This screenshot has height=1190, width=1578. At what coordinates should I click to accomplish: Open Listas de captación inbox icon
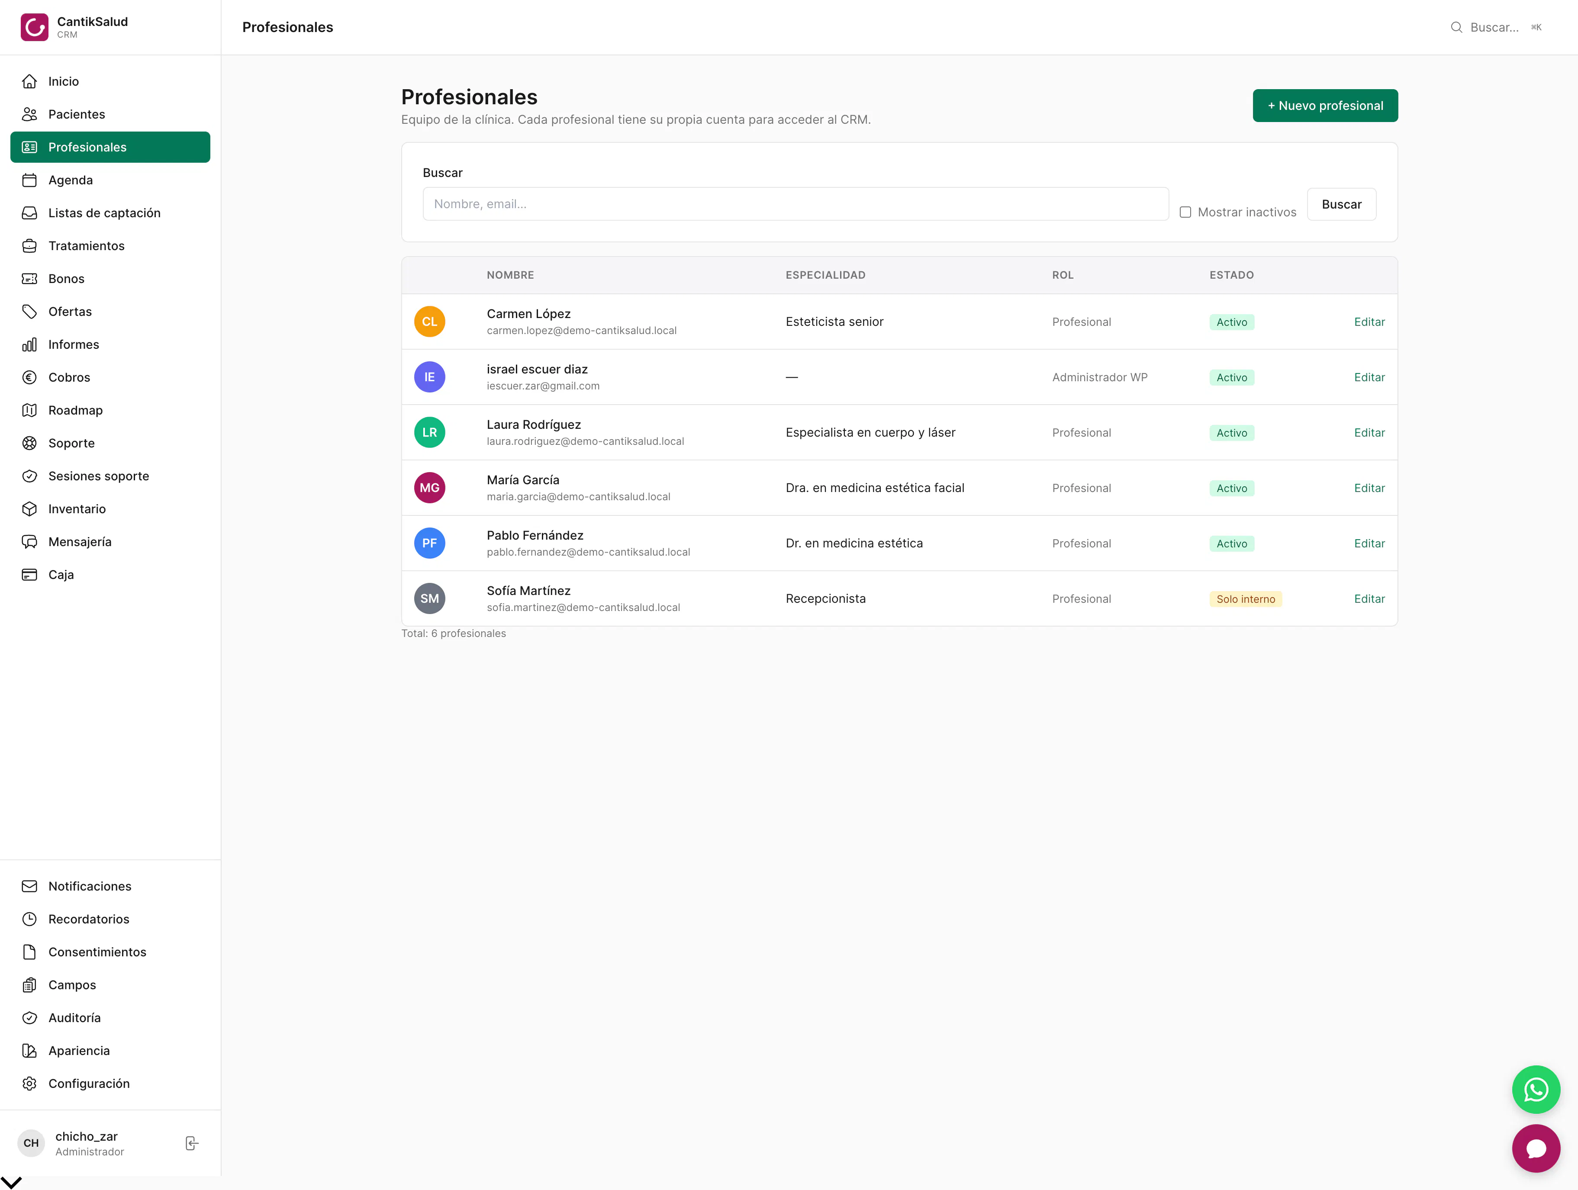click(x=29, y=212)
